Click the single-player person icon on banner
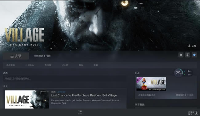Image resolution: width=200 pixels, height=116 pixels. (x=189, y=46)
